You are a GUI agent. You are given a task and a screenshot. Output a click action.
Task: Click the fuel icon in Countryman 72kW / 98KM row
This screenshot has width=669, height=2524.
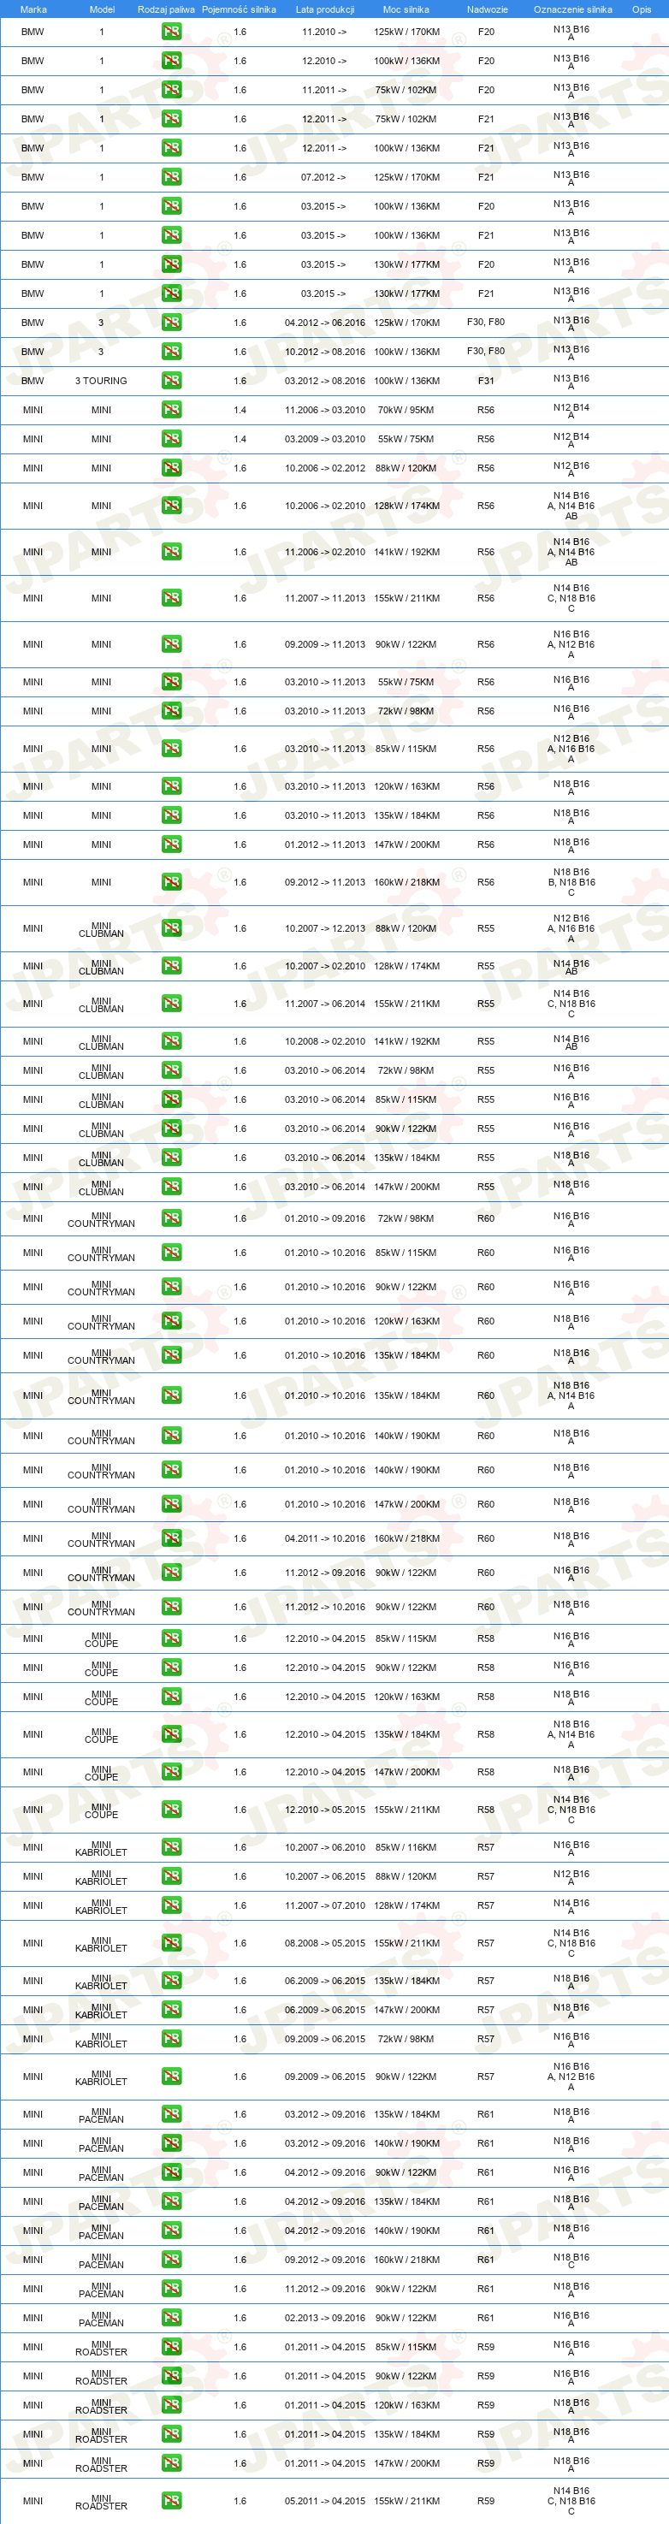pyautogui.click(x=171, y=1218)
